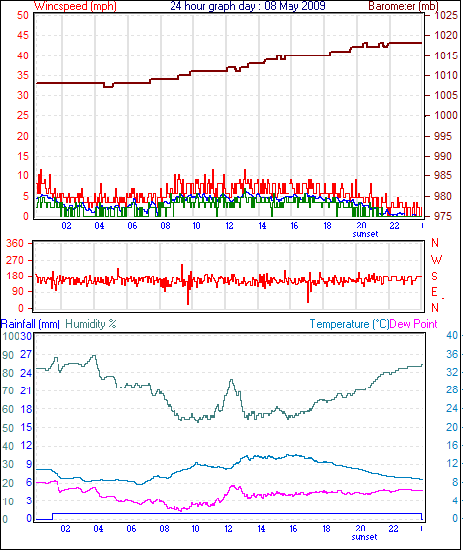Click the 40 temperature scale label

pos(452,335)
